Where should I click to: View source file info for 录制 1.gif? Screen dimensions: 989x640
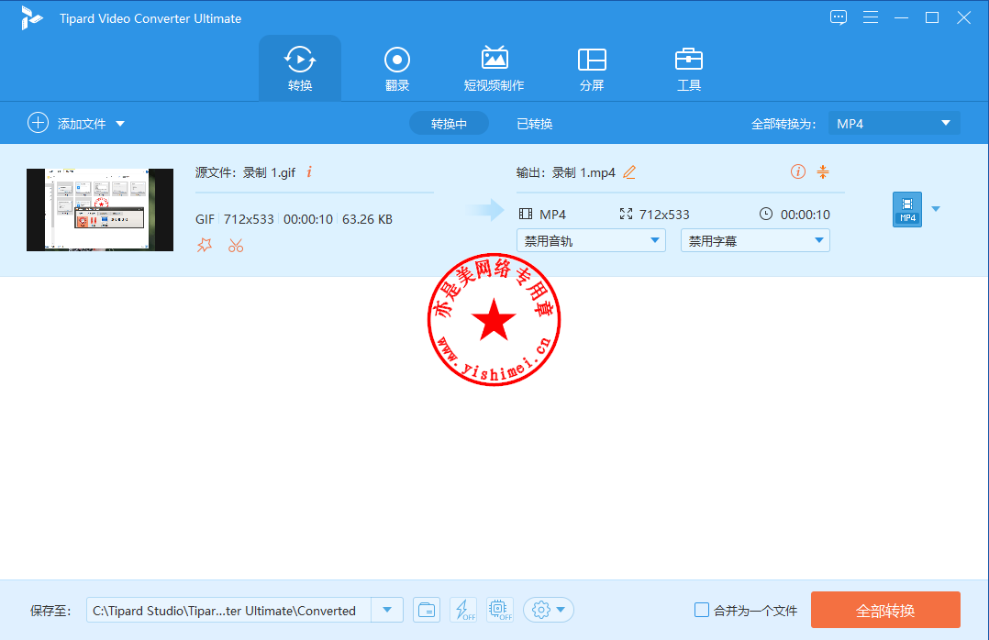309,172
